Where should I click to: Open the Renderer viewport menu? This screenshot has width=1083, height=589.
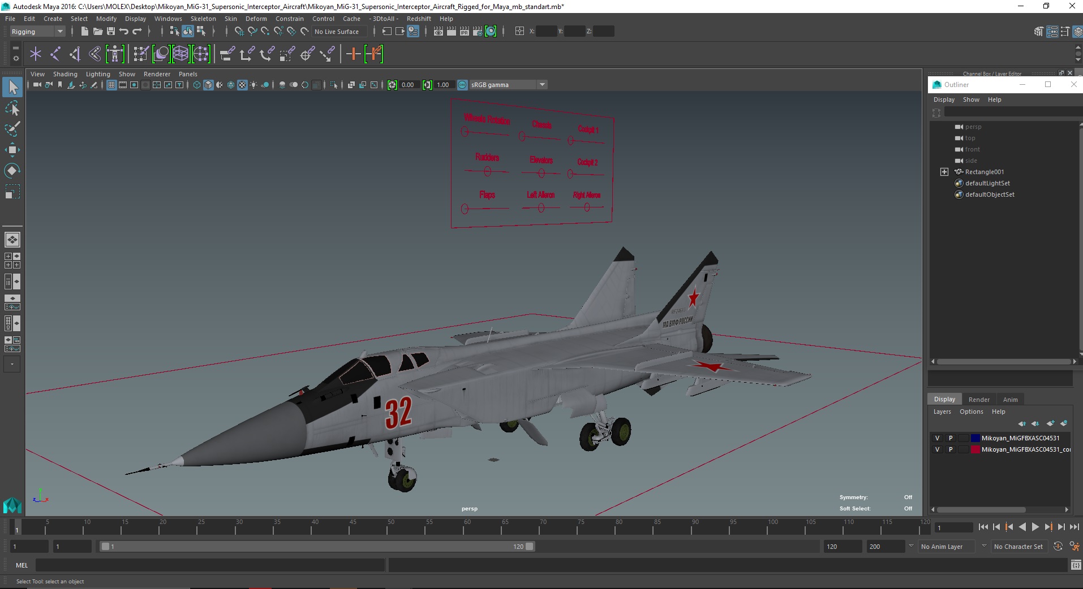pyautogui.click(x=157, y=74)
